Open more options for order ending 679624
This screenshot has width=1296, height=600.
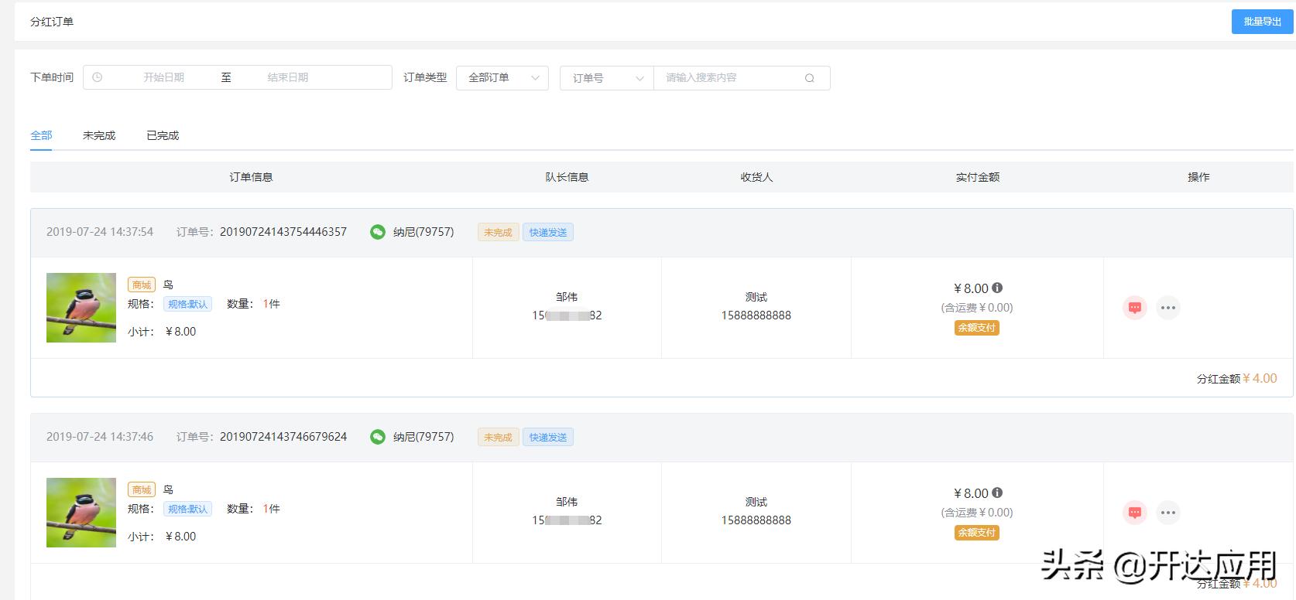point(1168,513)
